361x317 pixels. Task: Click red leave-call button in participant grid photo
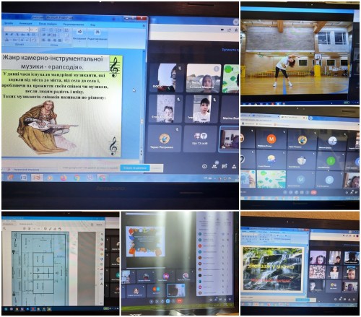click(x=313, y=193)
